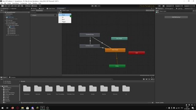Open Microsoft Store from the taskbar

pyautogui.click(x=28, y=108)
